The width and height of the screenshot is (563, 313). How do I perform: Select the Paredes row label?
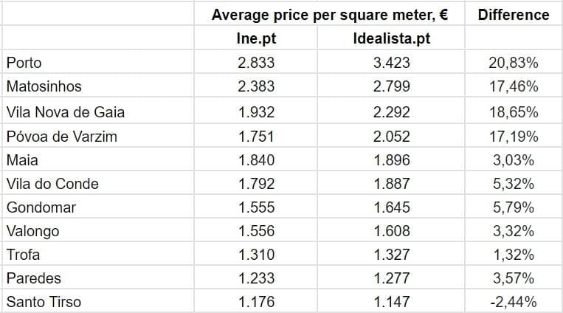[x=33, y=278]
